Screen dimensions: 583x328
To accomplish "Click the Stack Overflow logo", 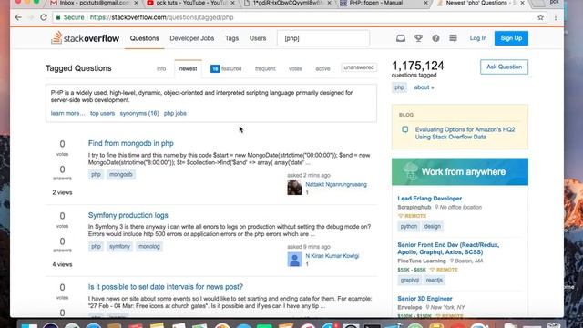I will (85, 38).
